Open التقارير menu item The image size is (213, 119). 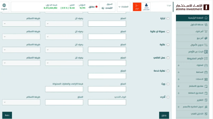tap(192, 100)
